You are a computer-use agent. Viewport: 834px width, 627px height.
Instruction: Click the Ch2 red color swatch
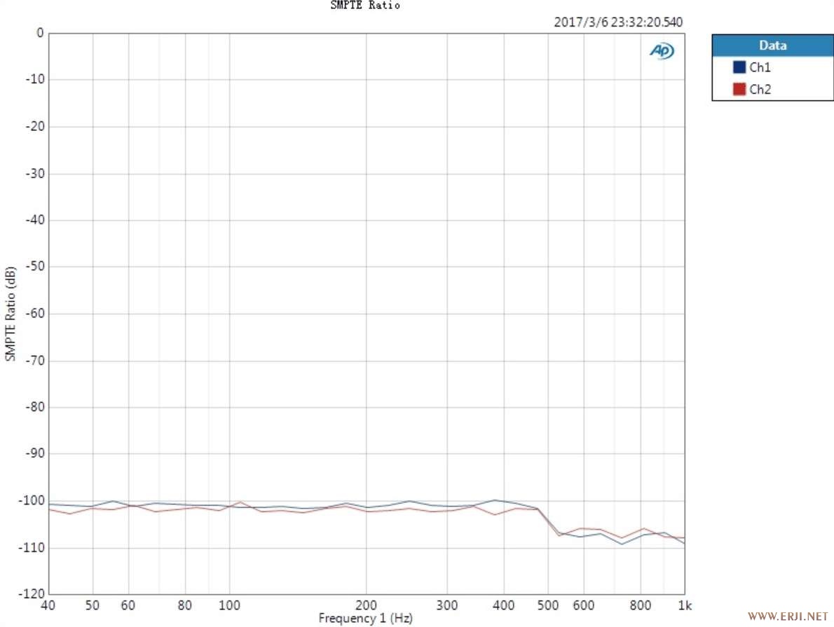[739, 89]
